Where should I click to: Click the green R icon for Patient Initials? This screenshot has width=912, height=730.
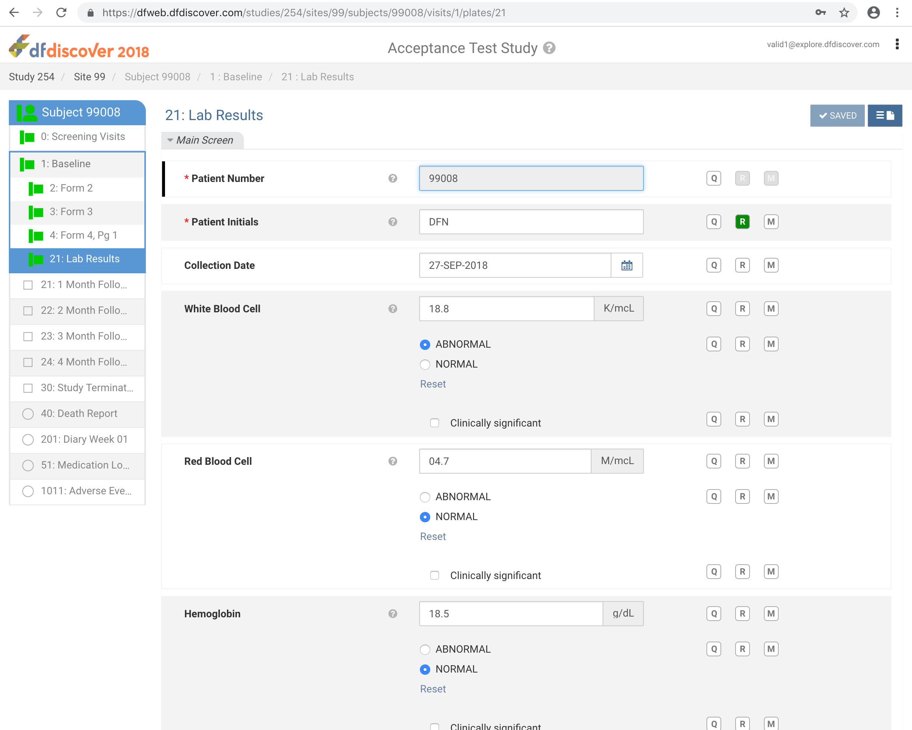742,222
